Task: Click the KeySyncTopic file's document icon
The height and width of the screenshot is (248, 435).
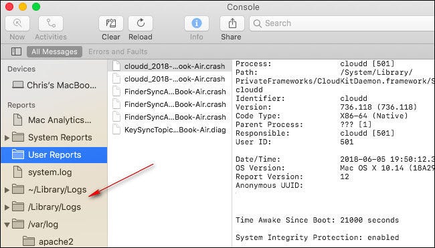Action: pos(116,130)
